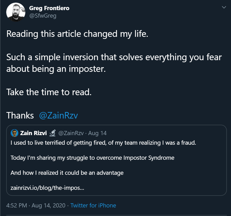The width and height of the screenshot is (231, 216).
Task: Select the 'Take the time to read.' line
Action: (49, 92)
